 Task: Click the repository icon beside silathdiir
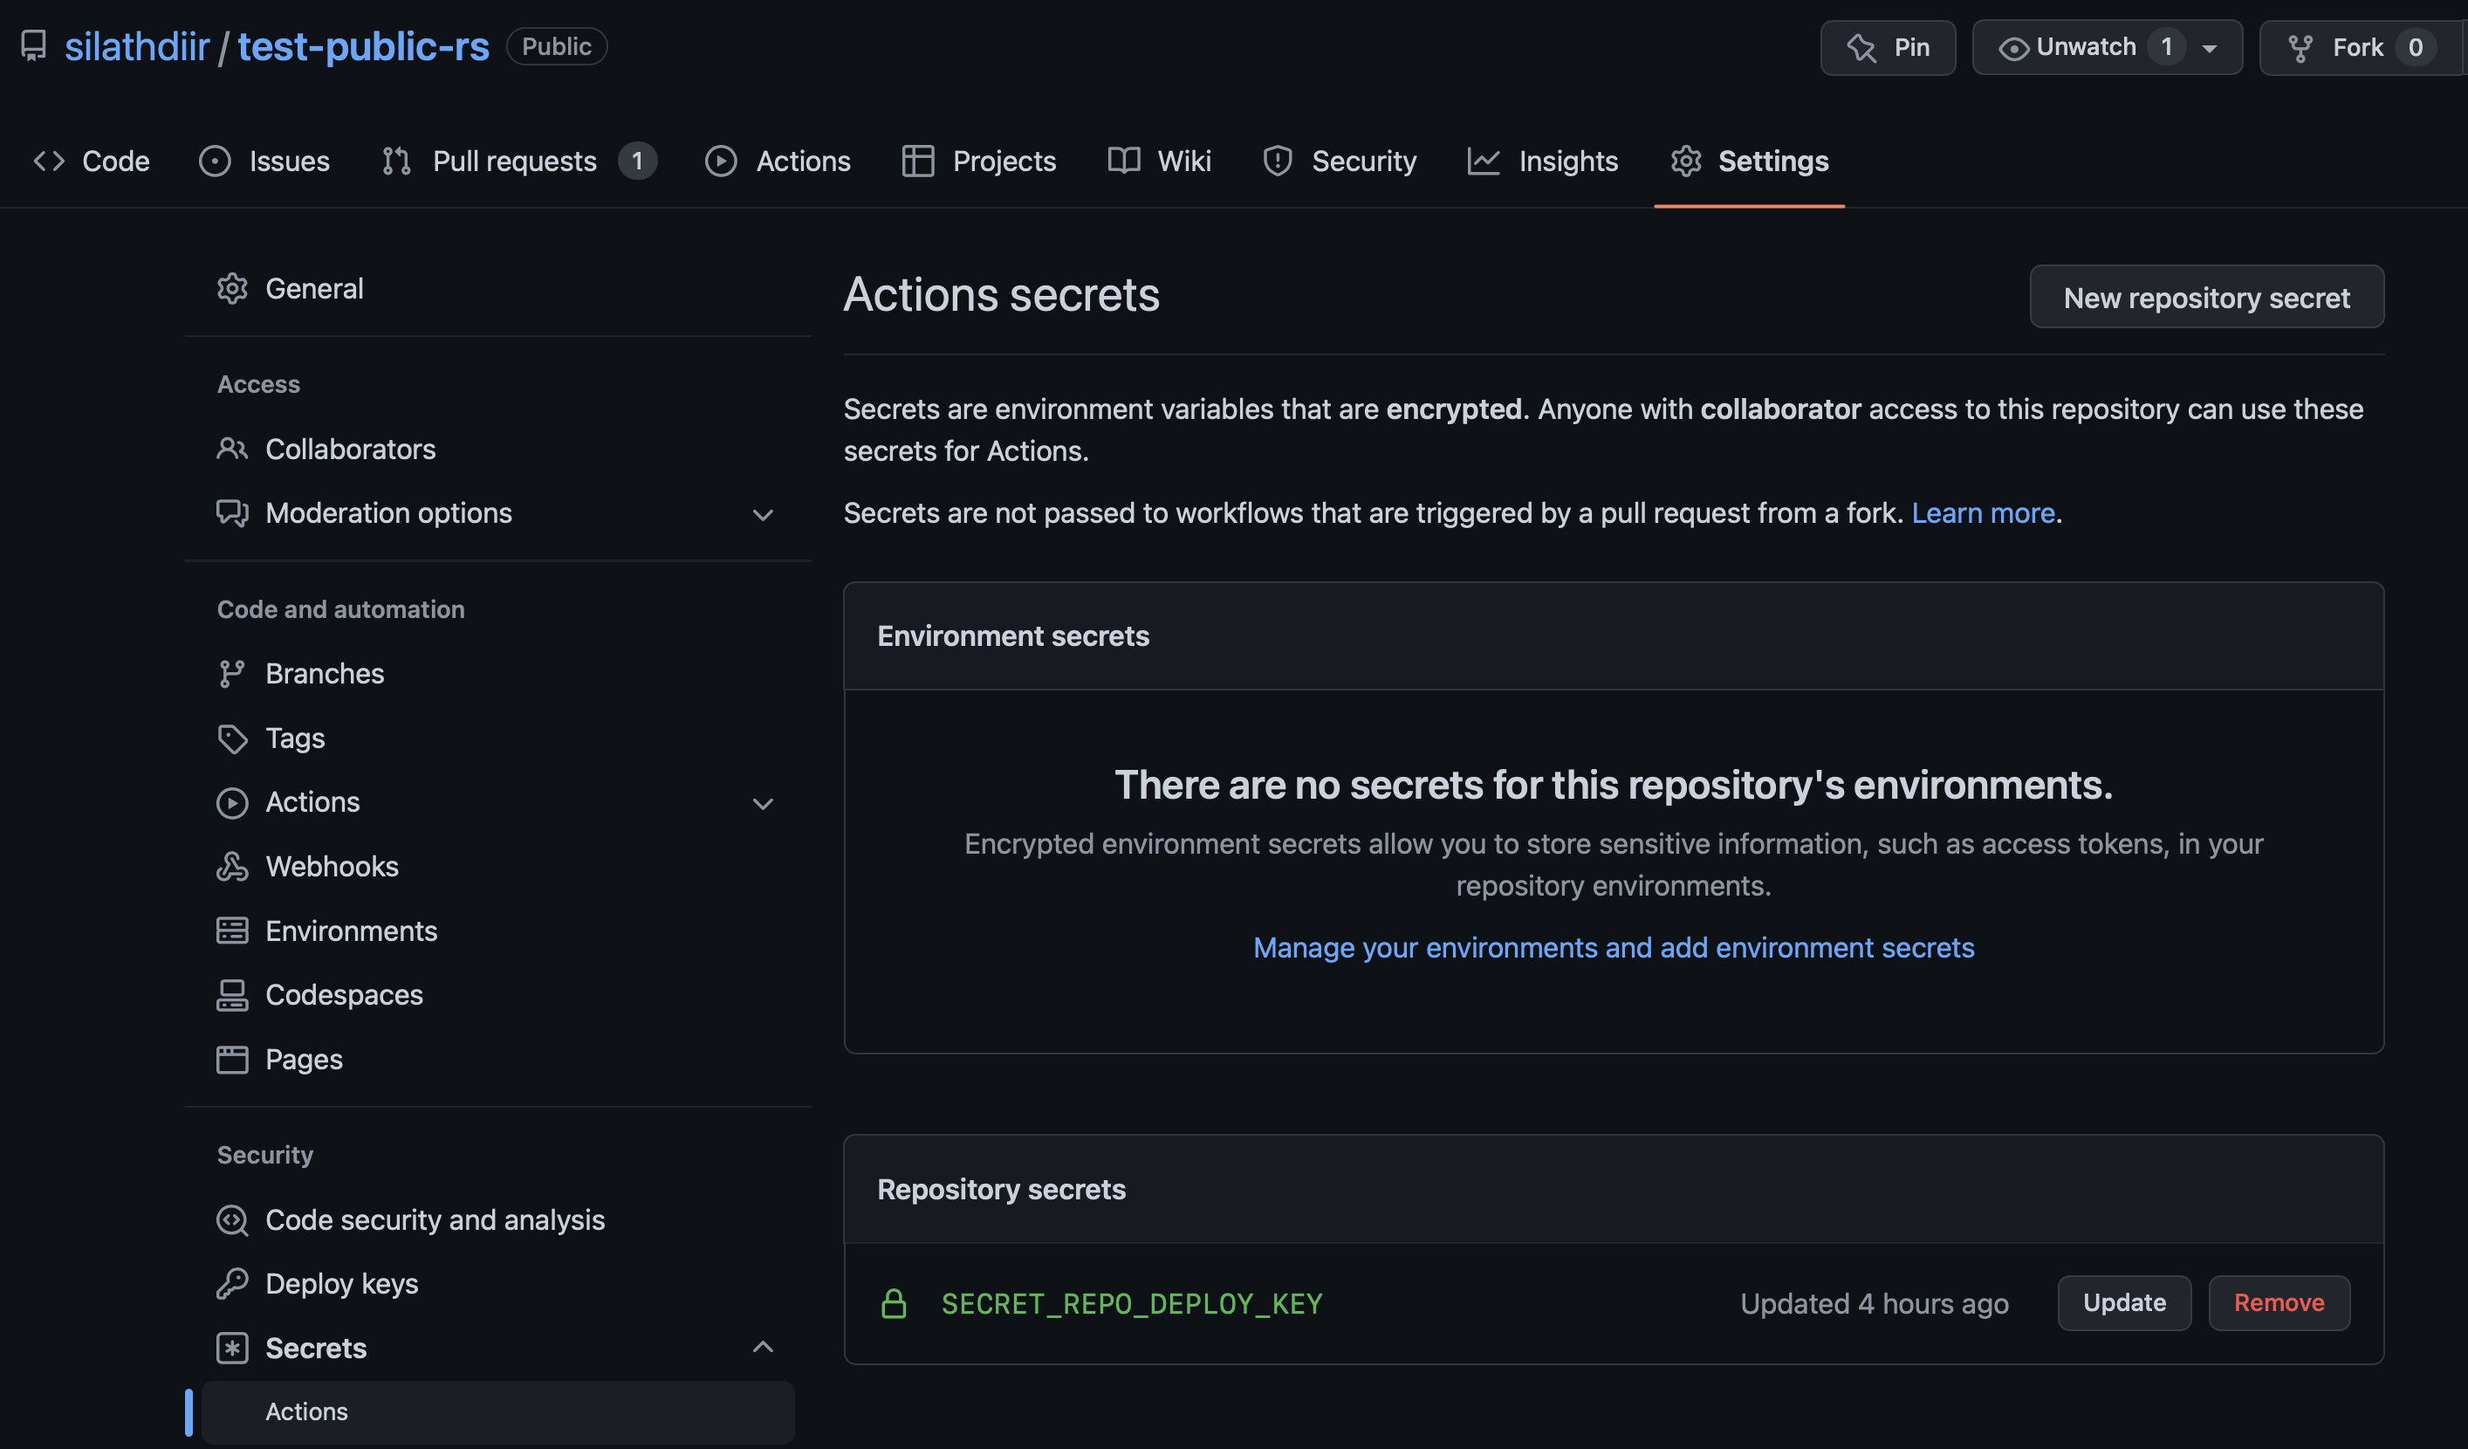[x=33, y=46]
